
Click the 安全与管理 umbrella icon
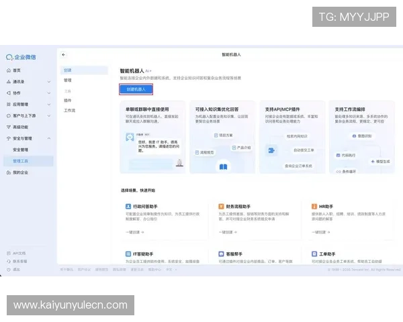9,138
